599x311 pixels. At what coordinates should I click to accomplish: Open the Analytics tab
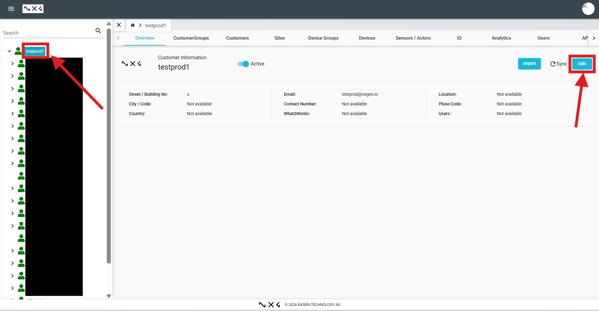pos(501,38)
